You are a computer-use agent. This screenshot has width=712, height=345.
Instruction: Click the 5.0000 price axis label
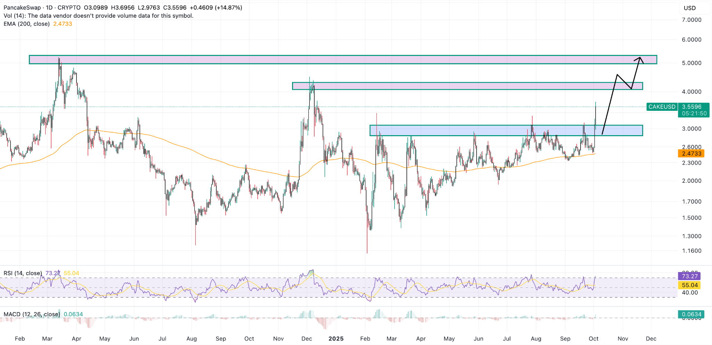(691, 63)
